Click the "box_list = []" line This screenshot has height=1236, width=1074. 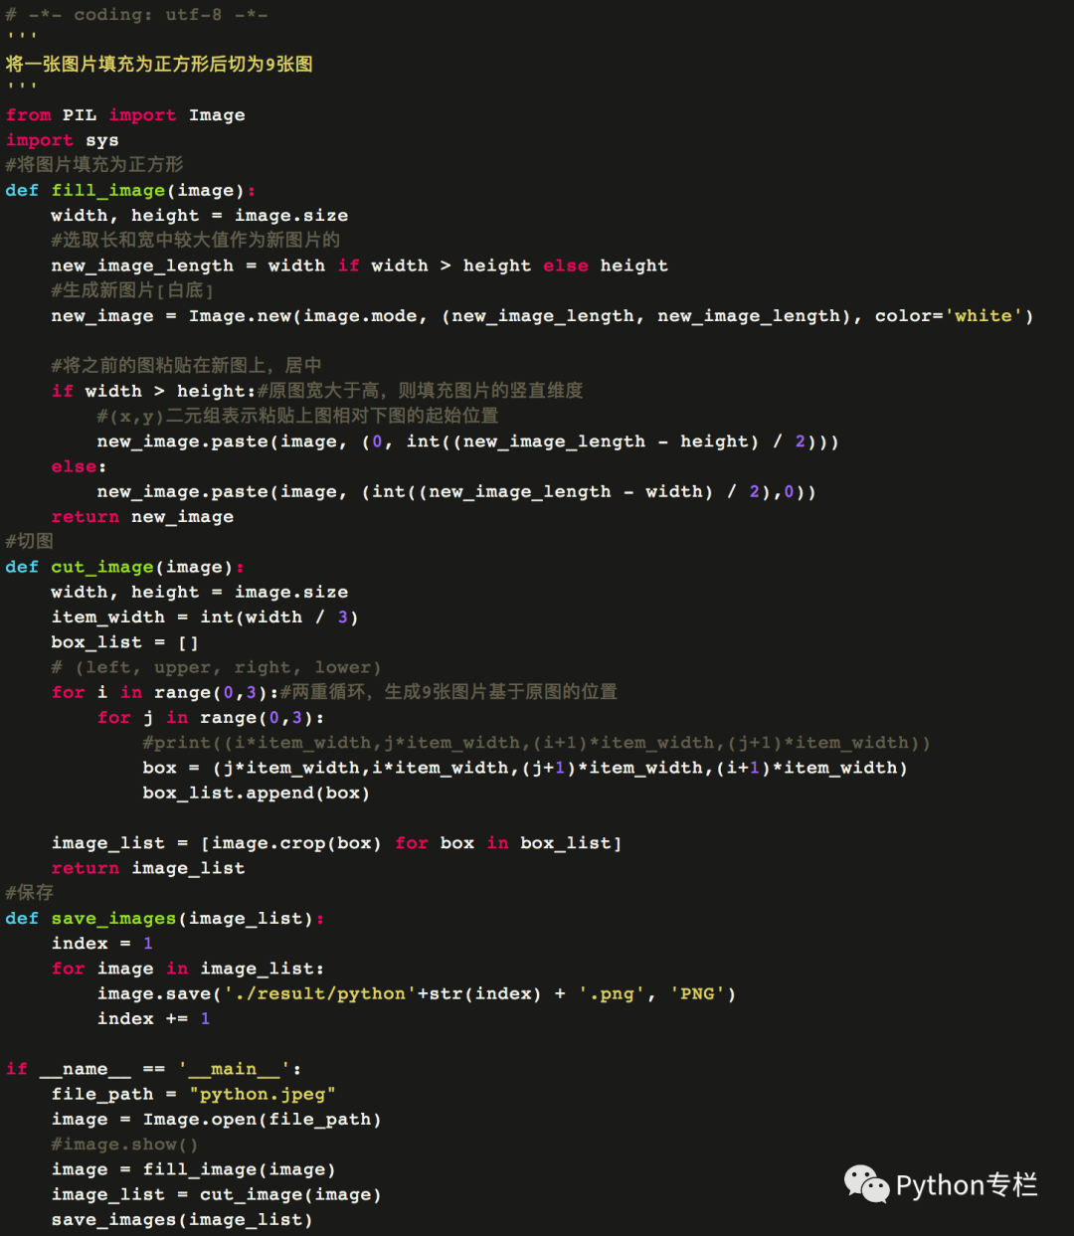(124, 642)
